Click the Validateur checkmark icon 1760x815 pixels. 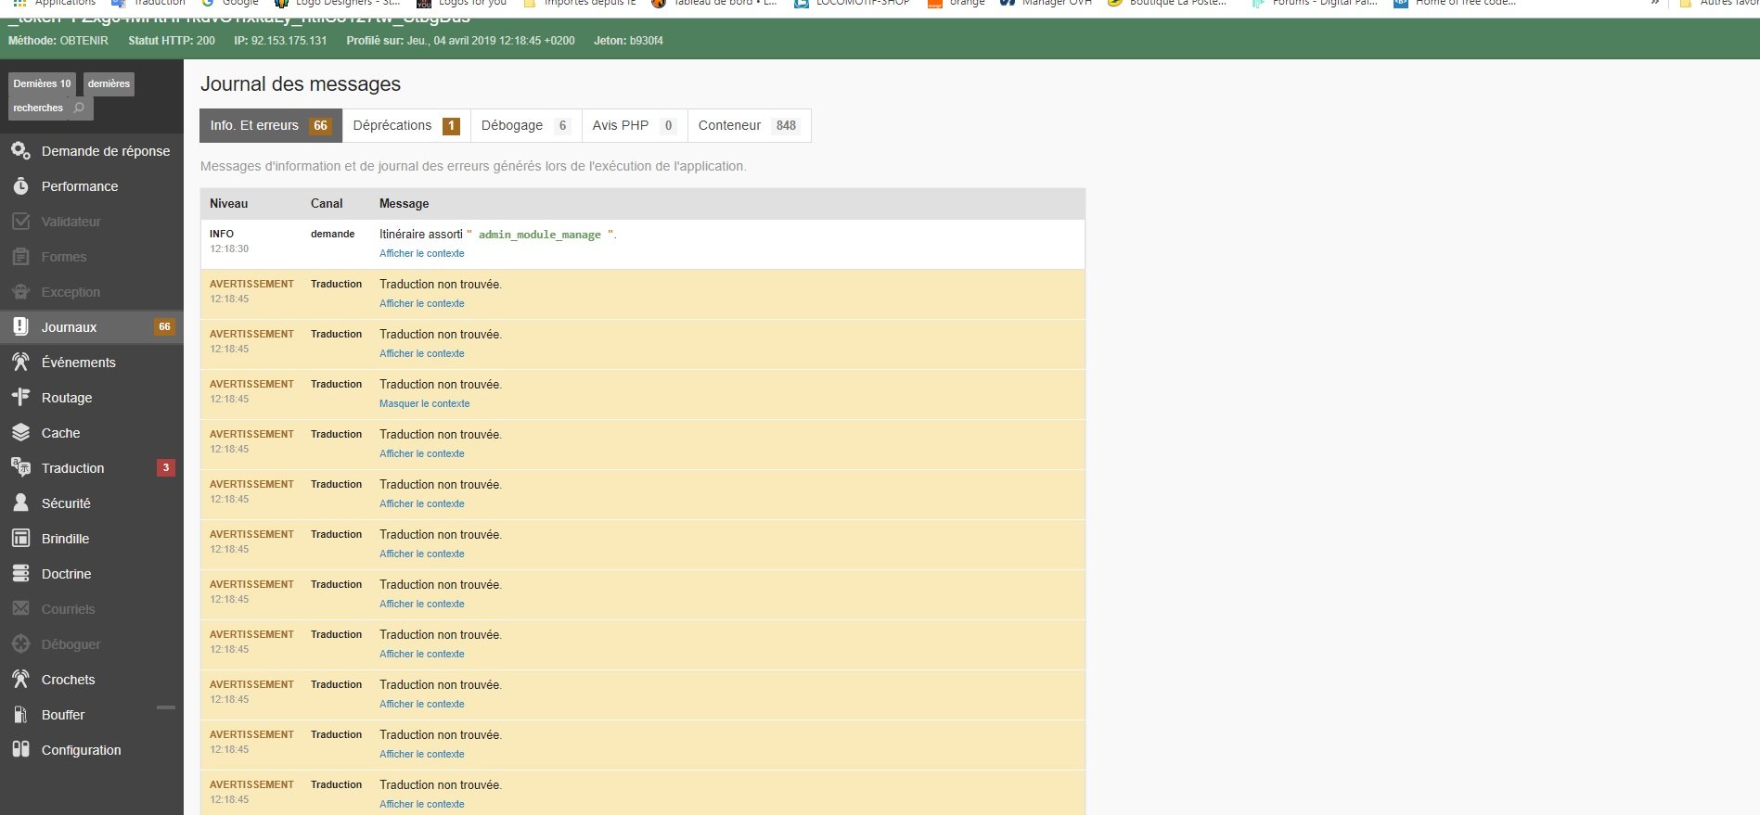20,221
